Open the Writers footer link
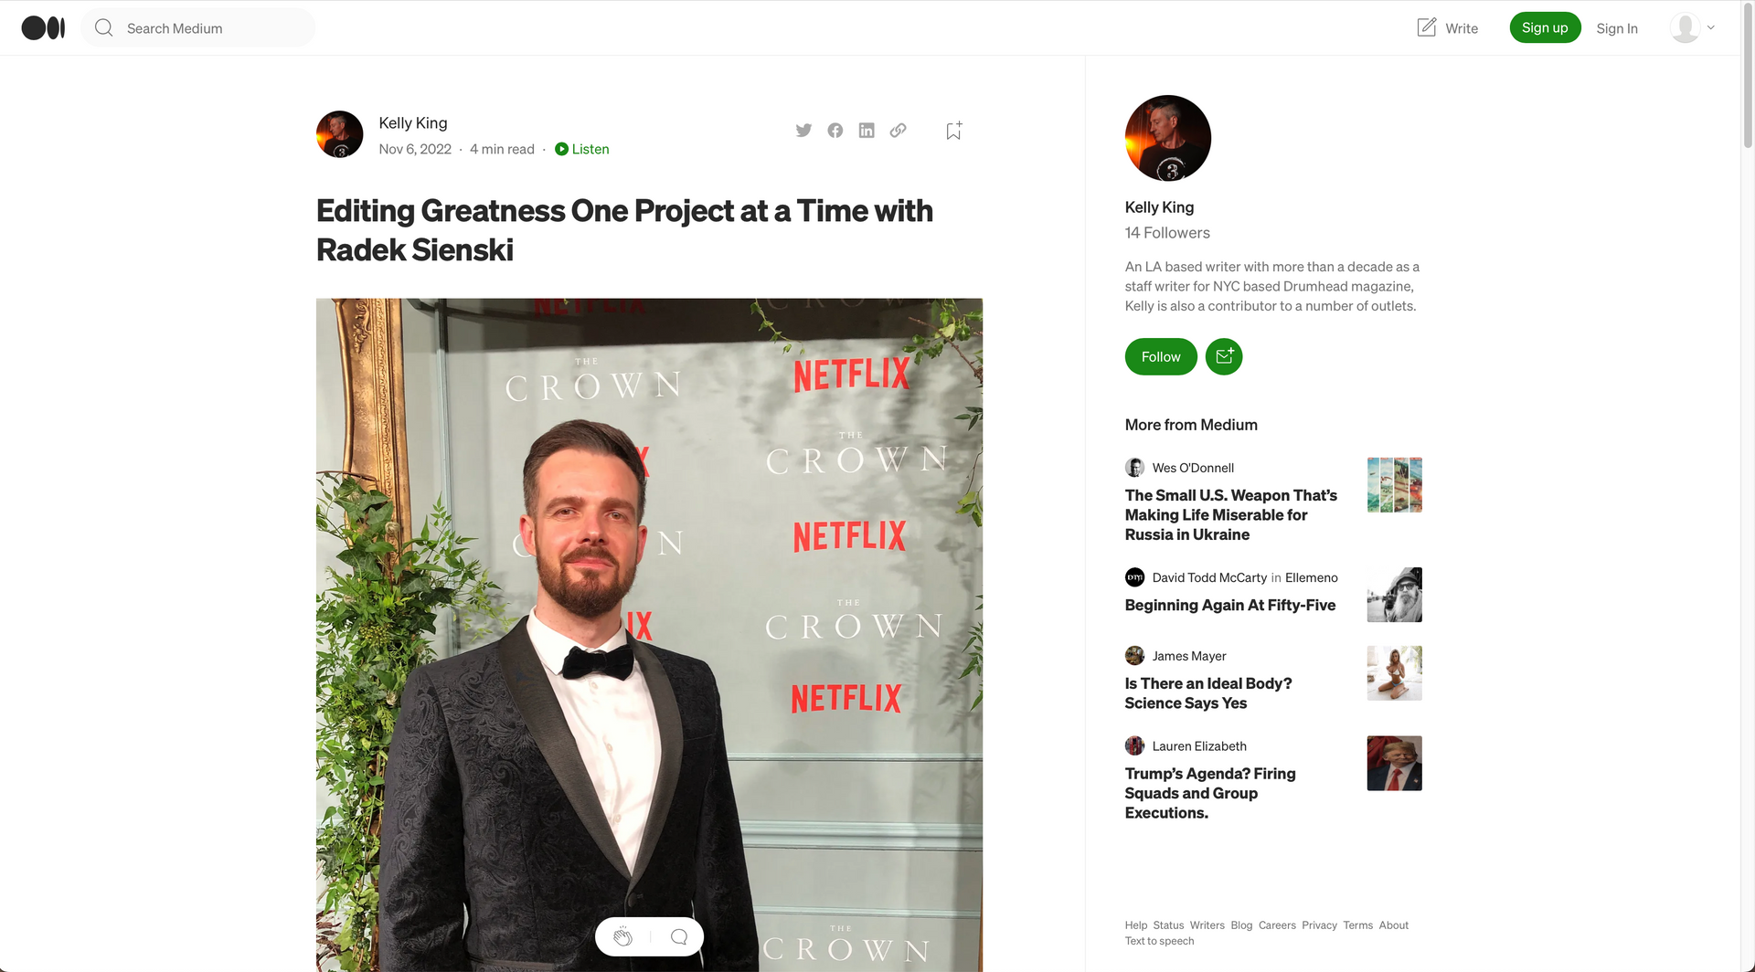The width and height of the screenshot is (1755, 972). tap(1207, 925)
